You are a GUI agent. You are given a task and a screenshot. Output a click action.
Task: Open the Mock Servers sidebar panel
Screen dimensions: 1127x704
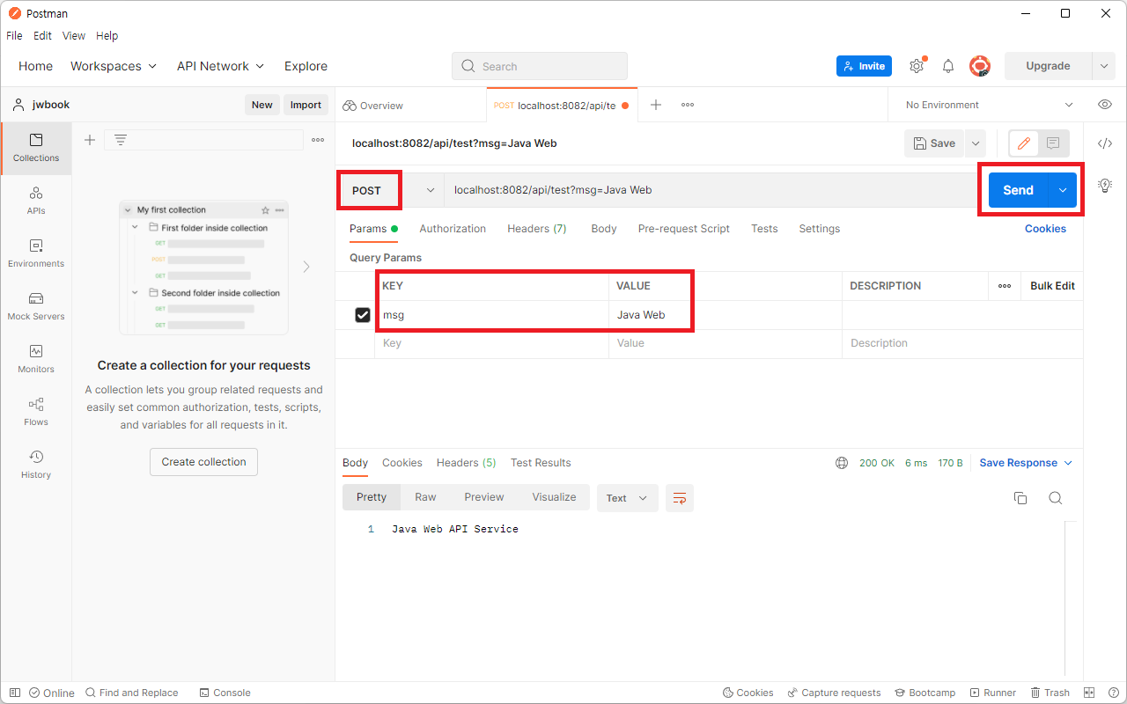point(36,306)
